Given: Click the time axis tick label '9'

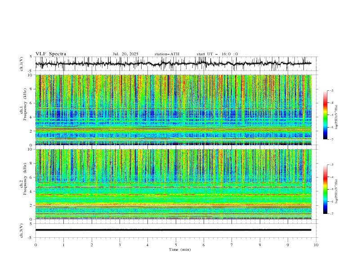Looking at the screenshot, I should [288, 245].
